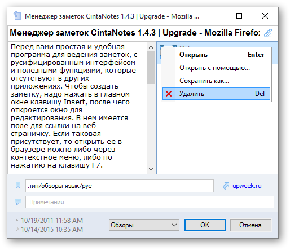Click the CintaNotes app icon in title bar

pos(17,16)
